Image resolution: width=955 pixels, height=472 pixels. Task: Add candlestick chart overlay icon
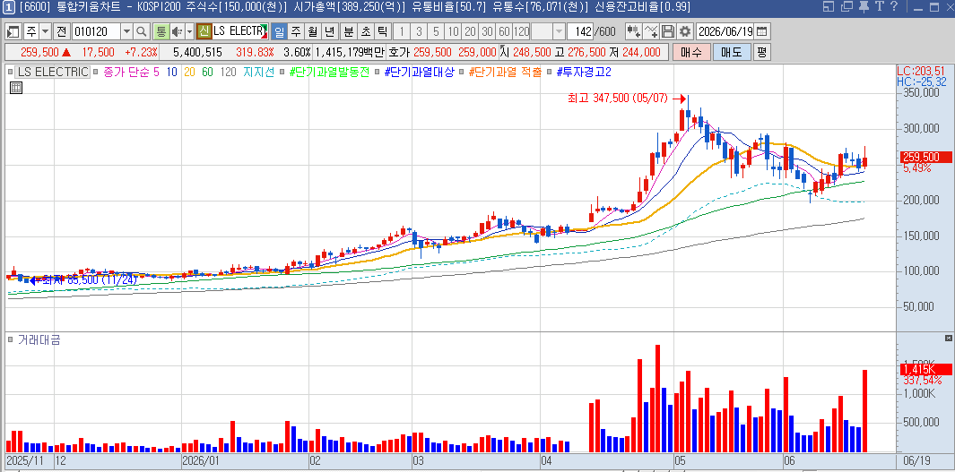(633, 31)
